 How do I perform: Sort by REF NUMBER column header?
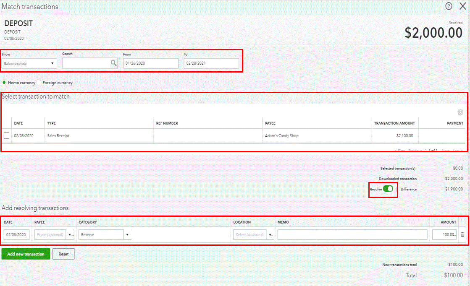pos(167,123)
